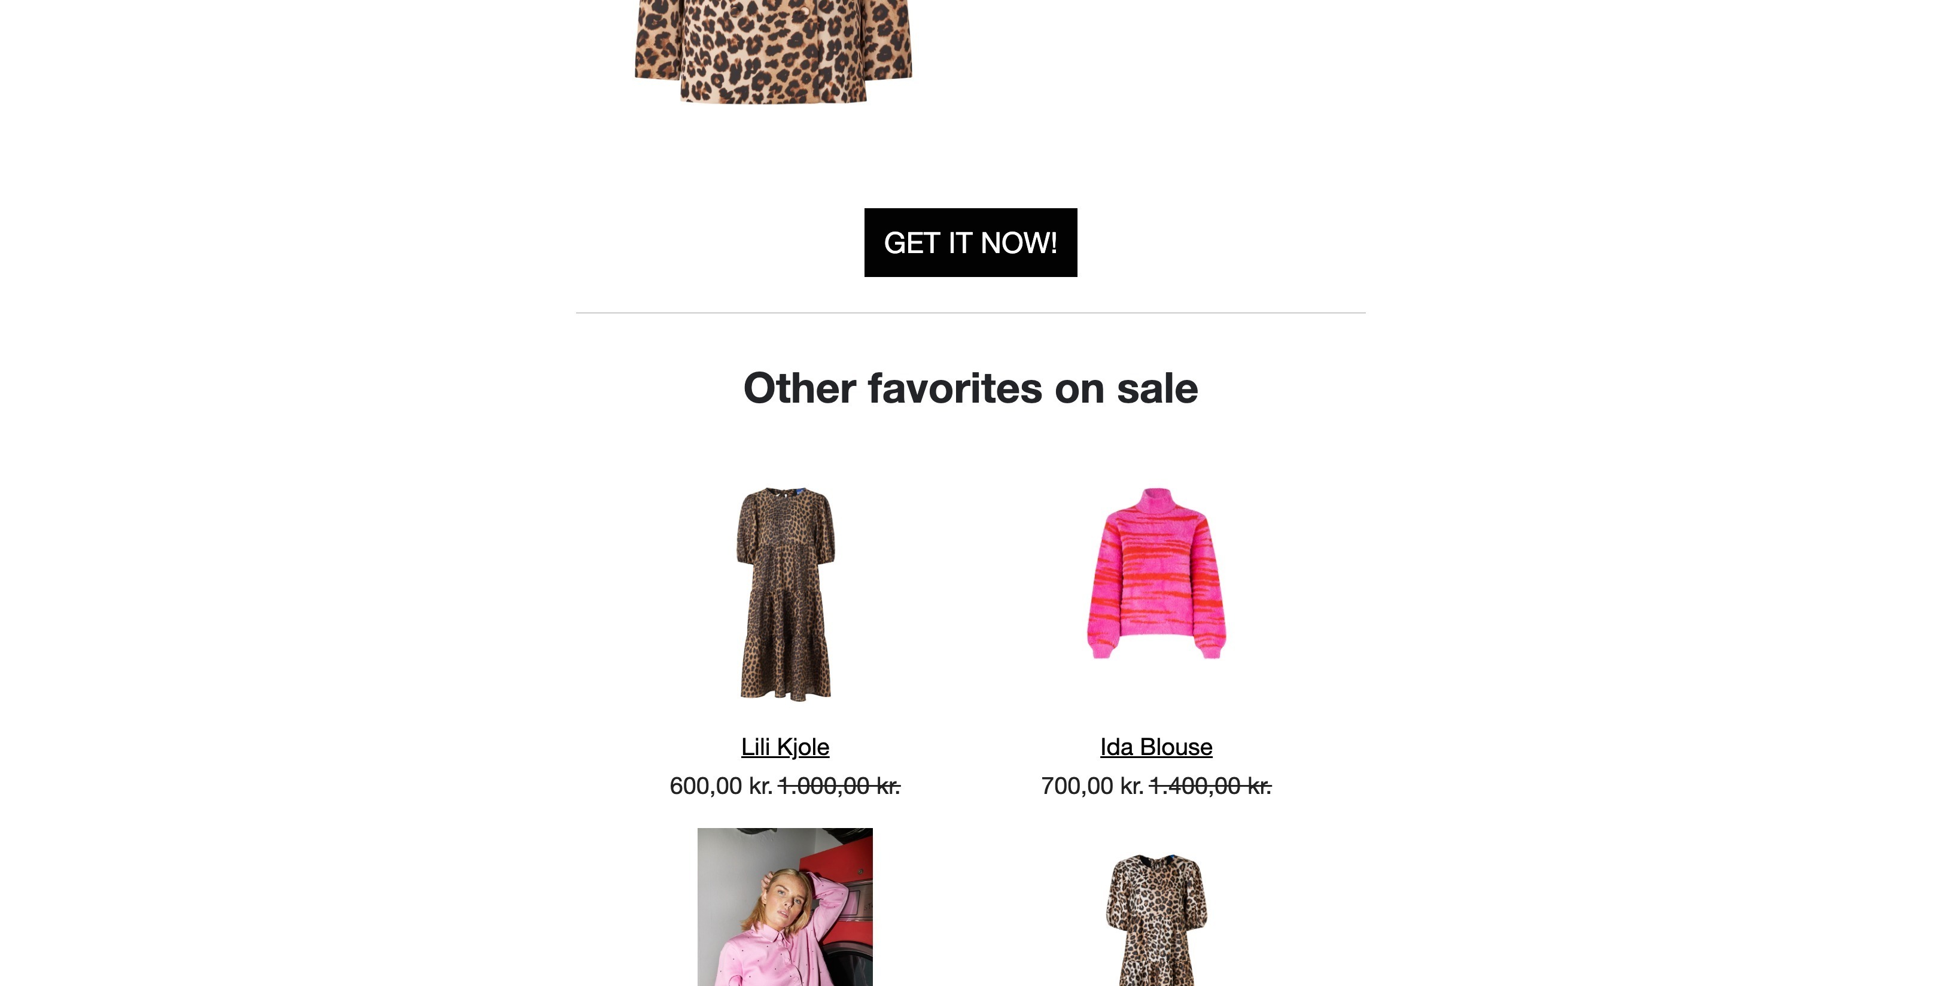Click the horizontal divider below the button
1942x986 pixels.
click(970, 313)
